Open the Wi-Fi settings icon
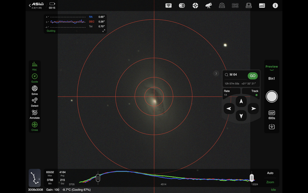Screen dimensions: 308x193 [168, 6]
